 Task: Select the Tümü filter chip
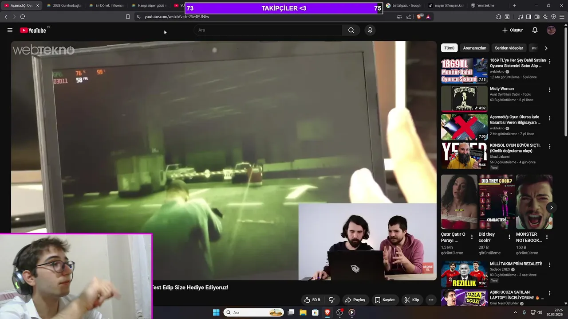(x=450, y=48)
